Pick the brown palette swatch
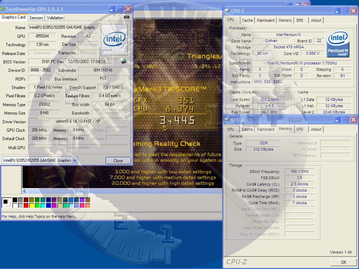 point(88,200)
